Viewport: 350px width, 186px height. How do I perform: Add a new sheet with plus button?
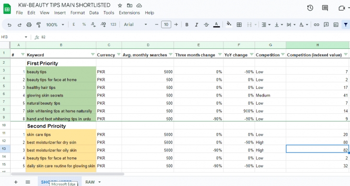tap(16, 182)
